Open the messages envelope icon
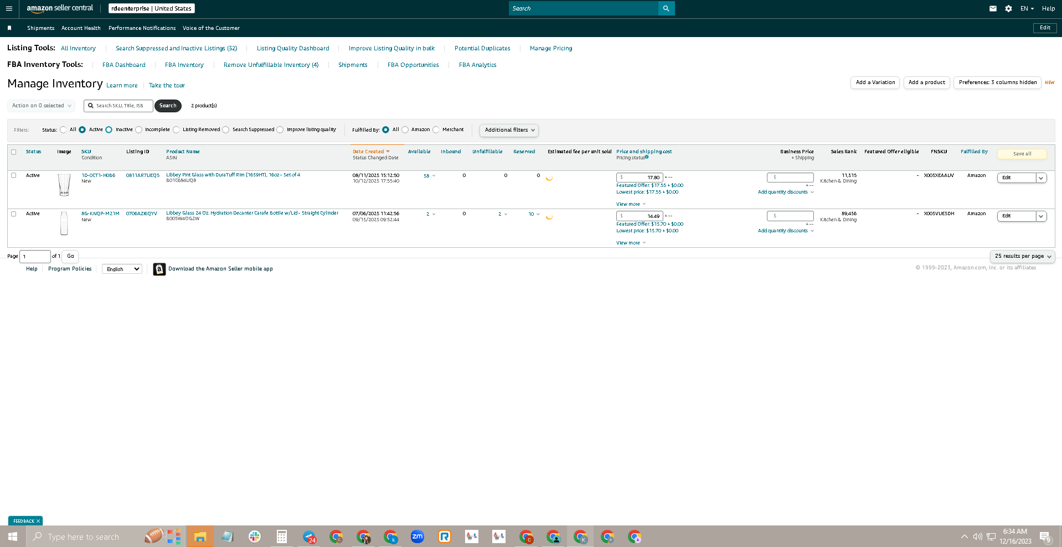 tap(993, 8)
